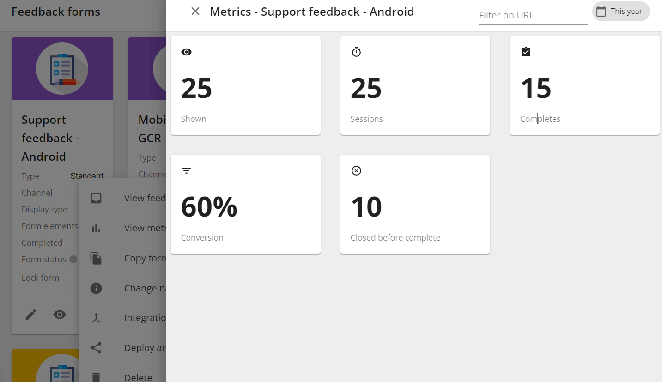Click the eye icon on the Shown card
Viewport: 662px width, 382px height.
click(x=187, y=52)
